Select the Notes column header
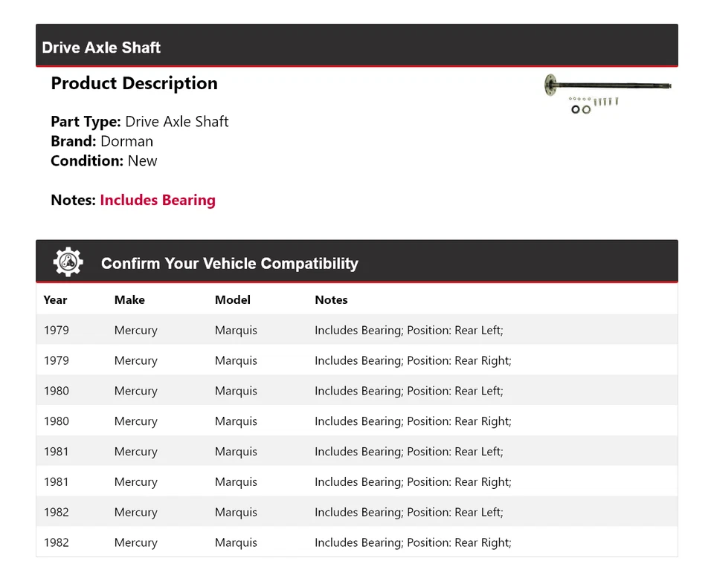This screenshot has height=581, width=714. (x=331, y=300)
